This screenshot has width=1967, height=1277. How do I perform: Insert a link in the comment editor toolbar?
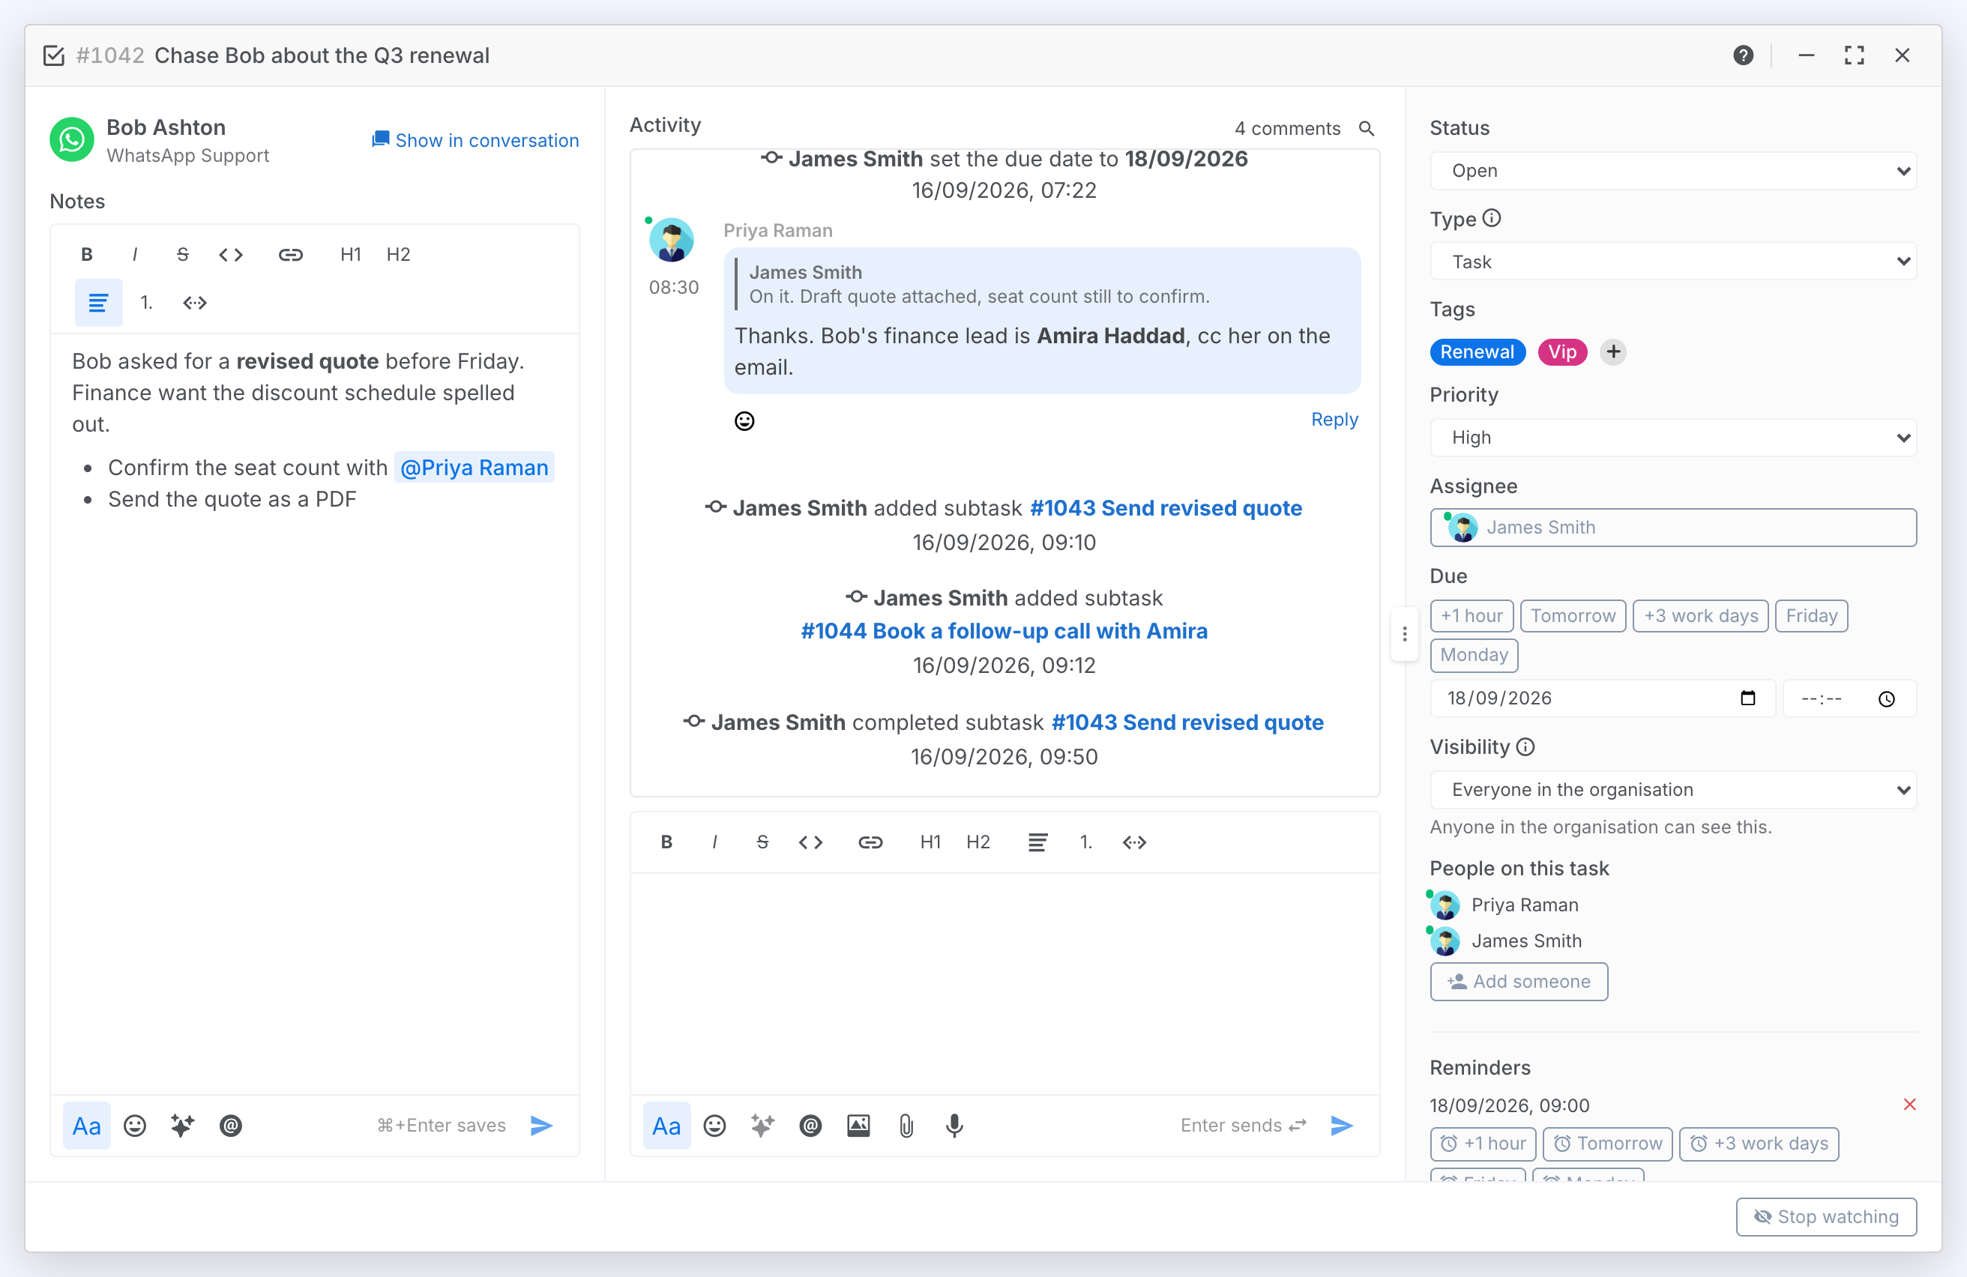[870, 842]
